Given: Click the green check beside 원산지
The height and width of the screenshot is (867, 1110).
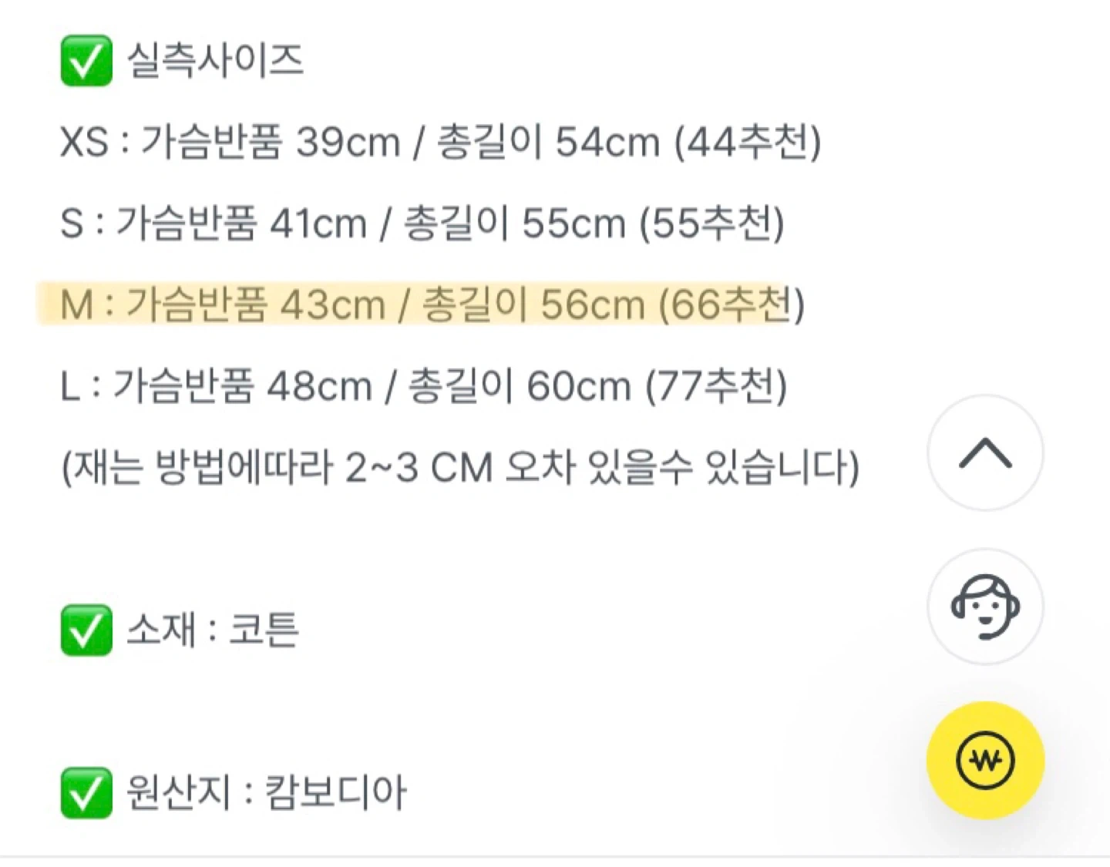Looking at the screenshot, I should click(86, 792).
